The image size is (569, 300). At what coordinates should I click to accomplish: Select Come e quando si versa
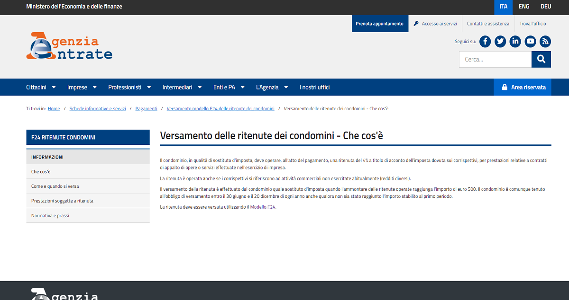(x=88, y=186)
